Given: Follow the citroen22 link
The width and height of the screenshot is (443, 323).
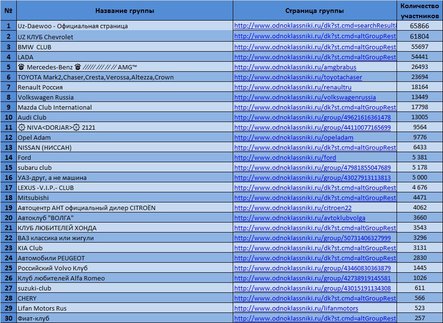Looking at the screenshot, I should pyautogui.click(x=293, y=208).
